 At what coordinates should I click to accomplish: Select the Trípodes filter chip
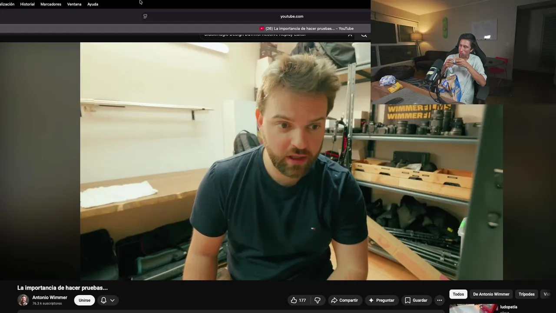526,294
